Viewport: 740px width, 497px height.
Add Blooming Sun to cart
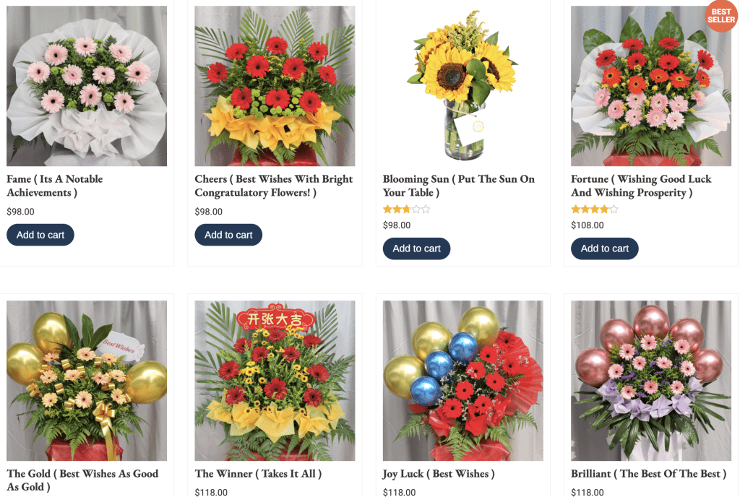pyautogui.click(x=416, y=248)
